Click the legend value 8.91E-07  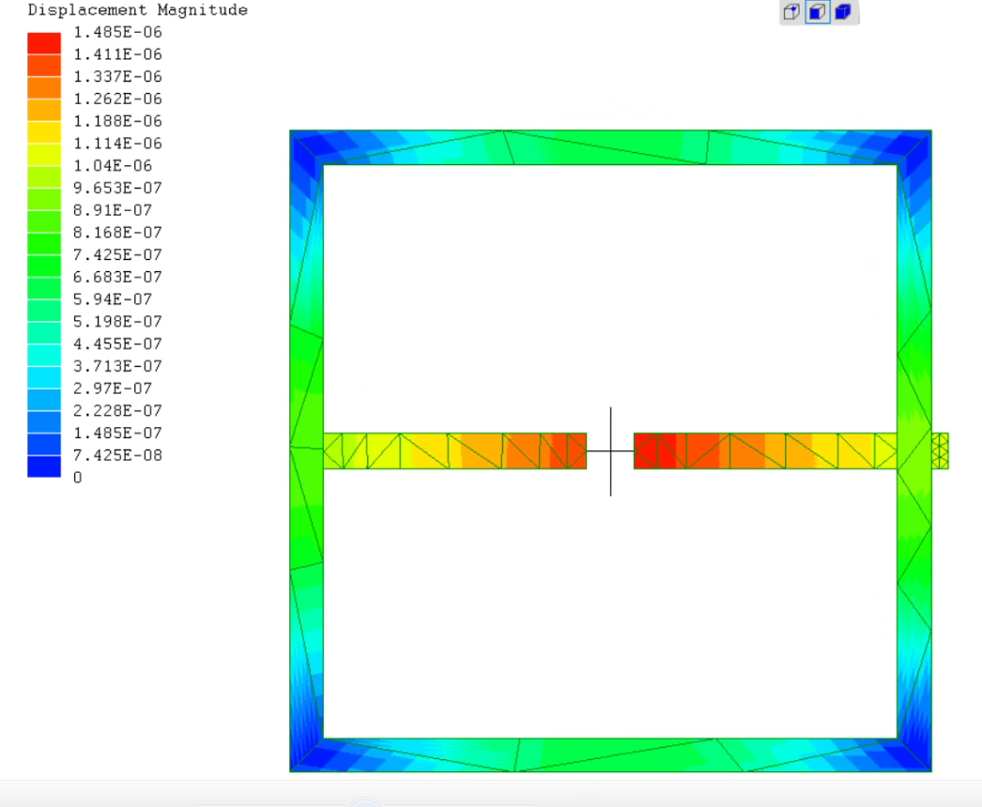coord(113,210)
